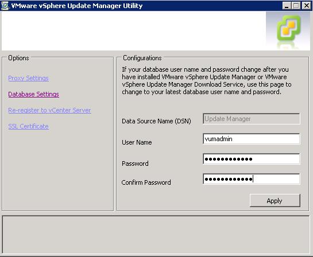Maximize the Update Manager Utility window

coord(296,6)
